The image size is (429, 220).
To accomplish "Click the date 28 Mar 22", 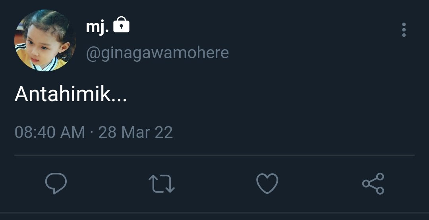I will pyautogui.click(x=136, y=132).
